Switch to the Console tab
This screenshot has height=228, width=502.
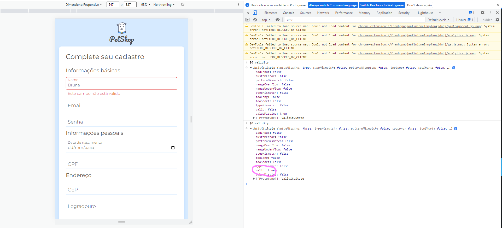coord(288,13)
